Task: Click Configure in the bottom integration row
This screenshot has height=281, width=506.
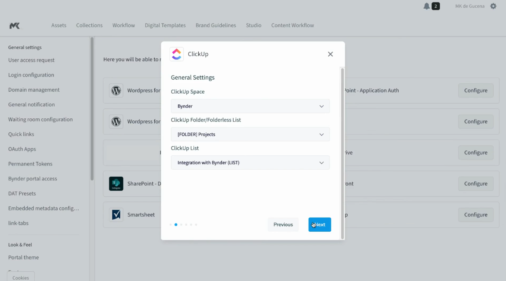Action: (476, 214)
